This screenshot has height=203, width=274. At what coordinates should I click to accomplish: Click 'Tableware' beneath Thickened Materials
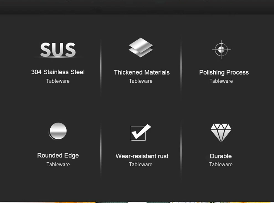(x=141, y=81)
